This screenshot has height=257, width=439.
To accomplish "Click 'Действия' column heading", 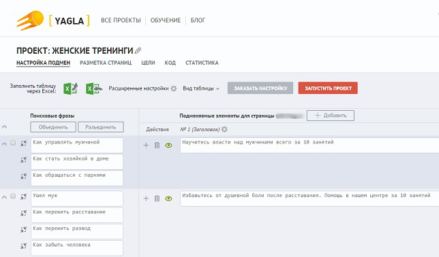I will click(157, 129).
